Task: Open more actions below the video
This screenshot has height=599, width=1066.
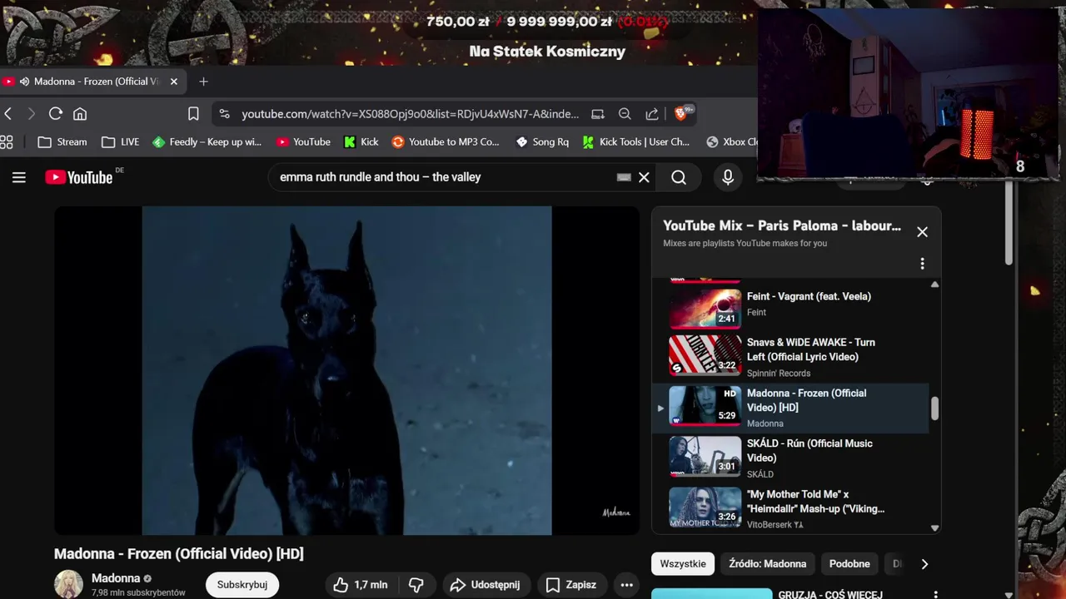Action: coord(627,585)
